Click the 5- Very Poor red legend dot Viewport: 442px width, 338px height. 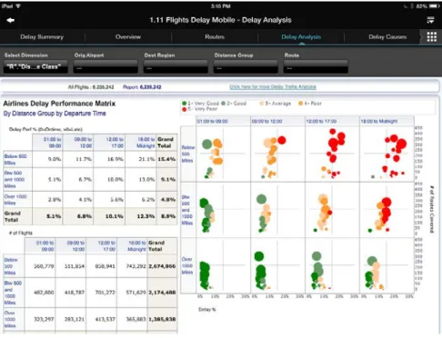coord(184,109)
